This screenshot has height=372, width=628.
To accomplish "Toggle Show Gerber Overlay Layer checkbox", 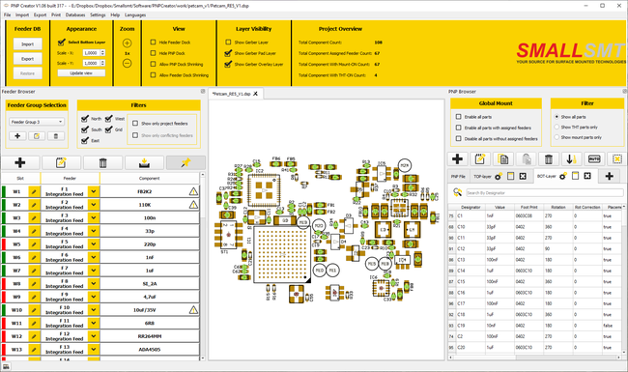I will point(228,64).
